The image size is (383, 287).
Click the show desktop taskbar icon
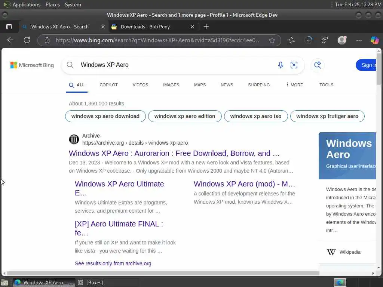4,283
